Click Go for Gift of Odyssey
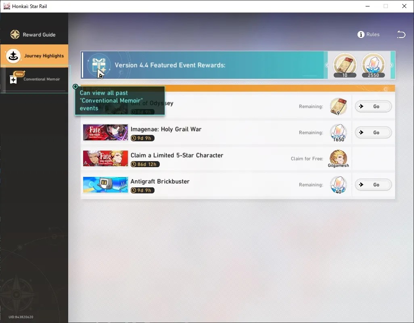 373,107
